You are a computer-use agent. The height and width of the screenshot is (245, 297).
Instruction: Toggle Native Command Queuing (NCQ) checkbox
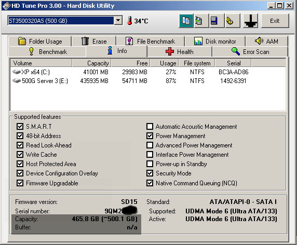pyautogui.click(x=150, y=183)
